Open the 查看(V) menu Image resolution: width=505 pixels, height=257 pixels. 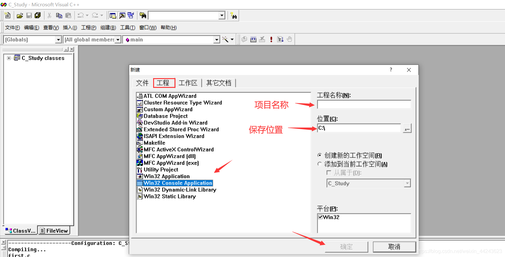[51, 28]
